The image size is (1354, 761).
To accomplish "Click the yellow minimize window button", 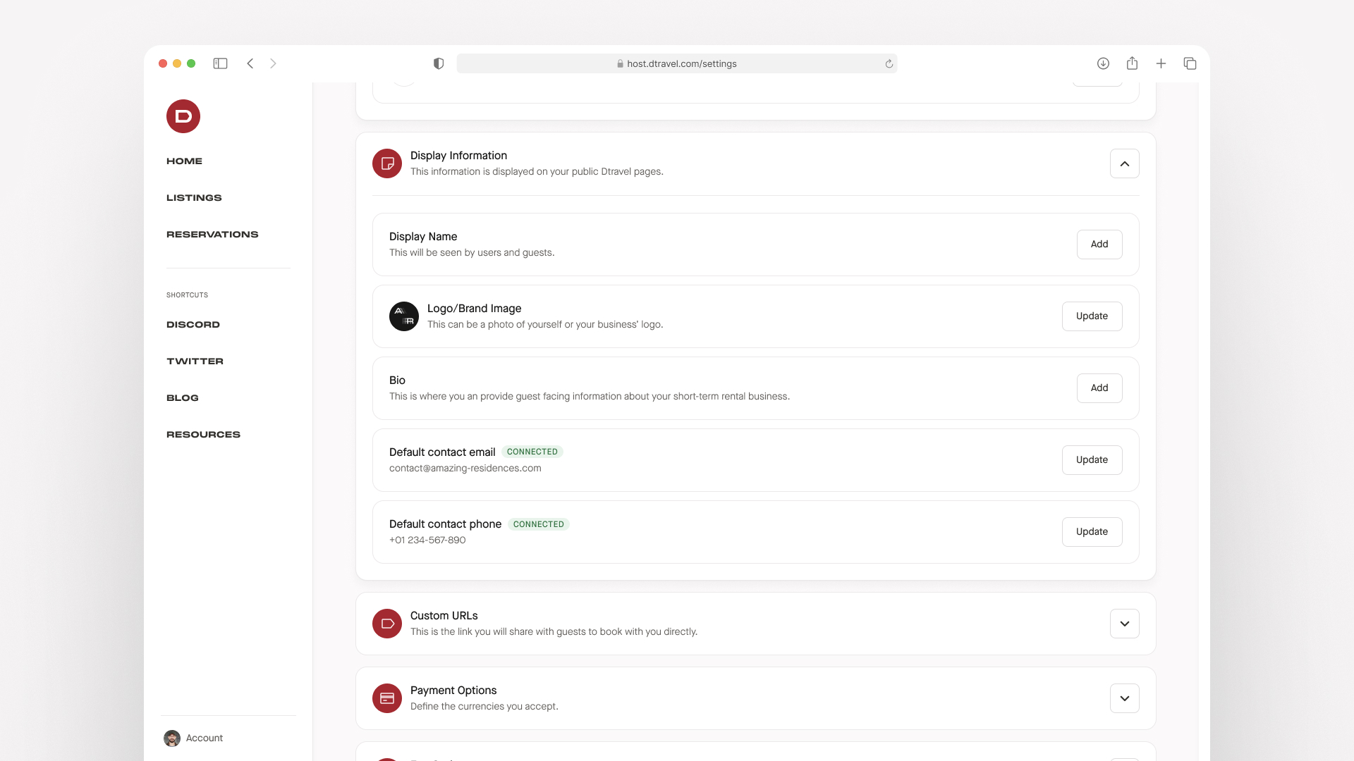I will [177, 63].
